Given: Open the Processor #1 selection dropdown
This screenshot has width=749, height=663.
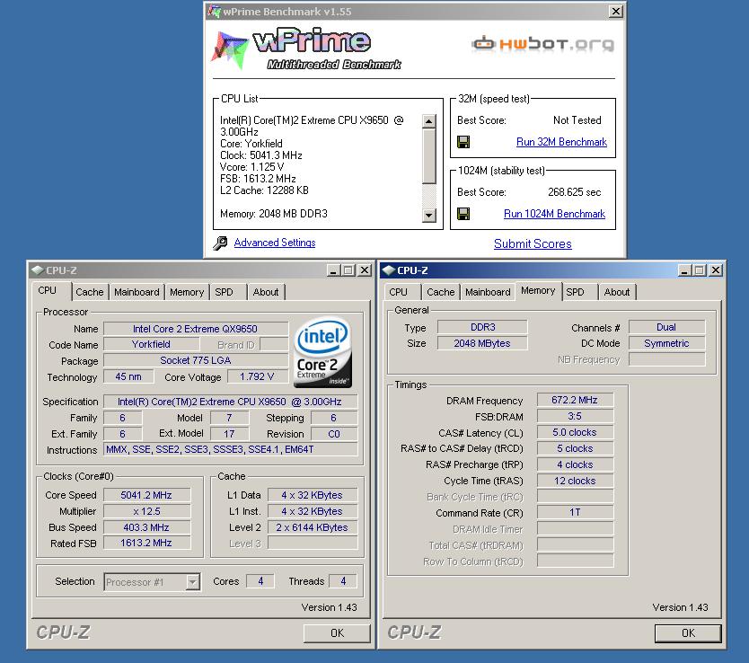Looking at the screenshot, I should [192, 582].
